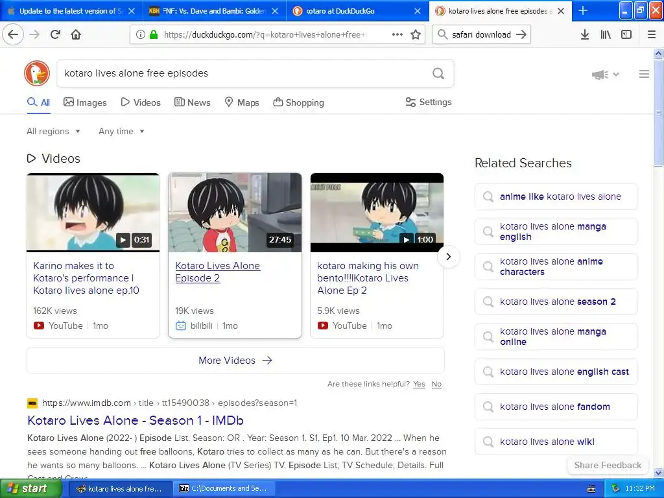Play the 27:45 bilibili video thumbnail
Image resolution: width=664 pixels, height=498 pixels.
coord(235,213)
